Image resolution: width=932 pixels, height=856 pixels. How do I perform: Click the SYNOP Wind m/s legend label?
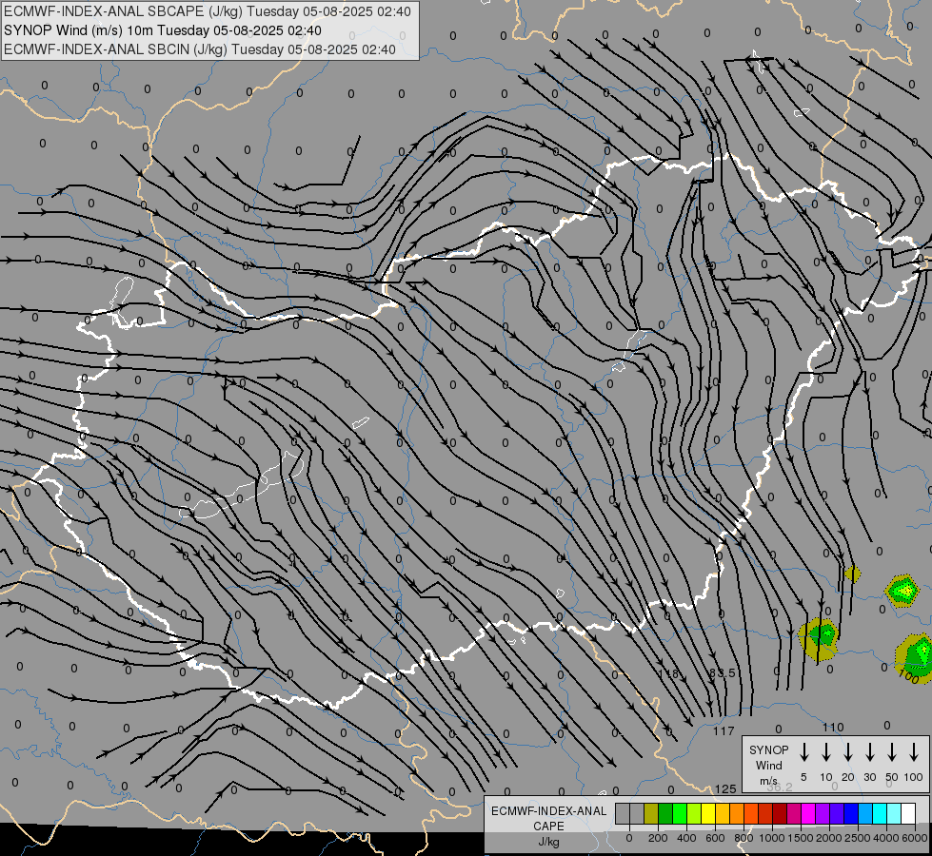[768, 765]
